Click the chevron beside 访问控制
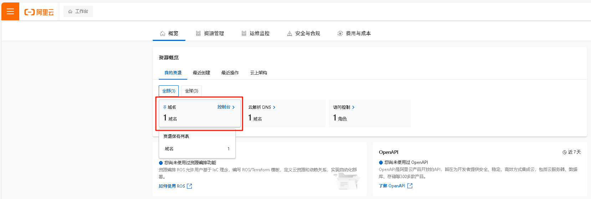The image size is (591, 199). [353, 107]
